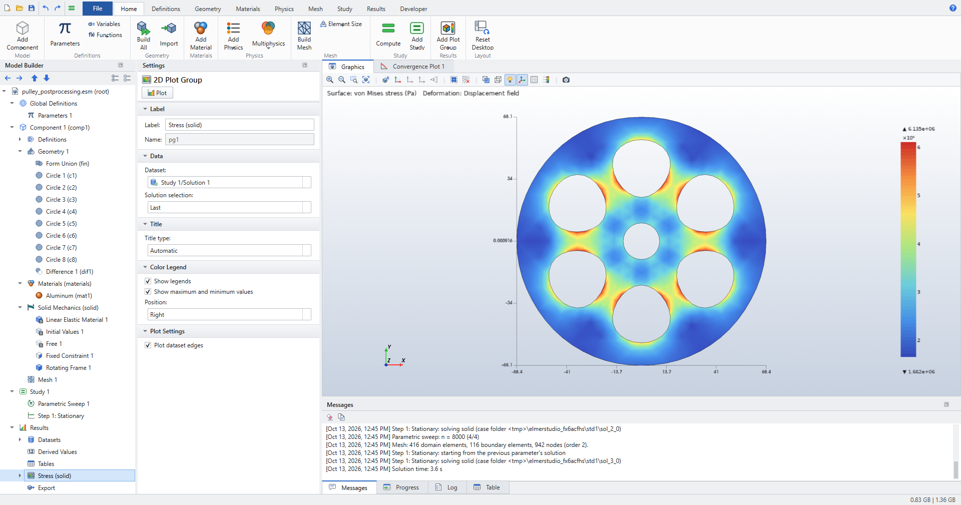The height and width of the screenshot is (505, 961).
Task: Clear the Messages log icon
Action: point(330,417)
